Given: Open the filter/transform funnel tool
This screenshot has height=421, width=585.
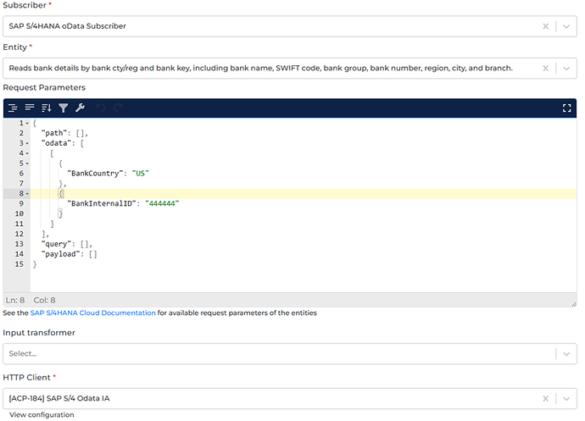Looking at the screenshot, I should click(x=63, y=108).
